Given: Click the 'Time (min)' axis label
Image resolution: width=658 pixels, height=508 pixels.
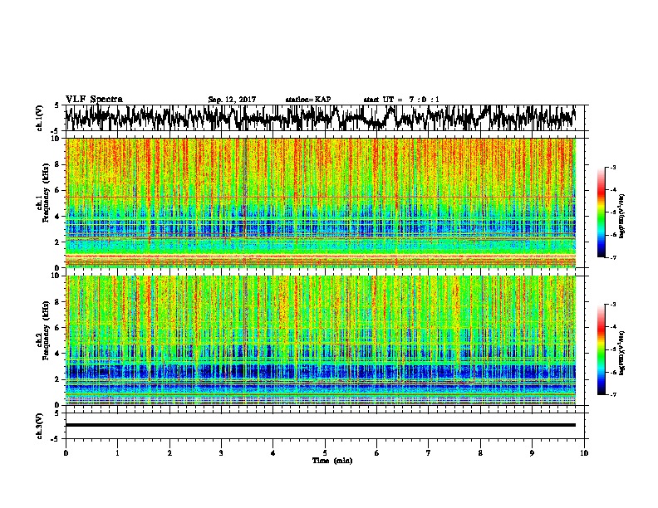Looking at the screenshot, I should click(332, 461).
